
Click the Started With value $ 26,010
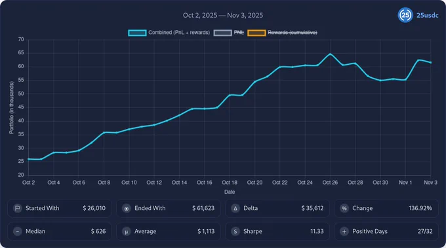(x=94, y=208)
